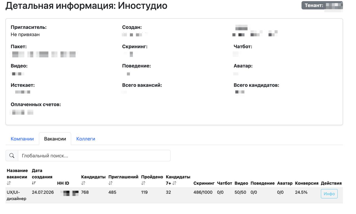This screenshot has height=214, width=356.
Task: Click the magnifier search icon
Action: point(12,156)
